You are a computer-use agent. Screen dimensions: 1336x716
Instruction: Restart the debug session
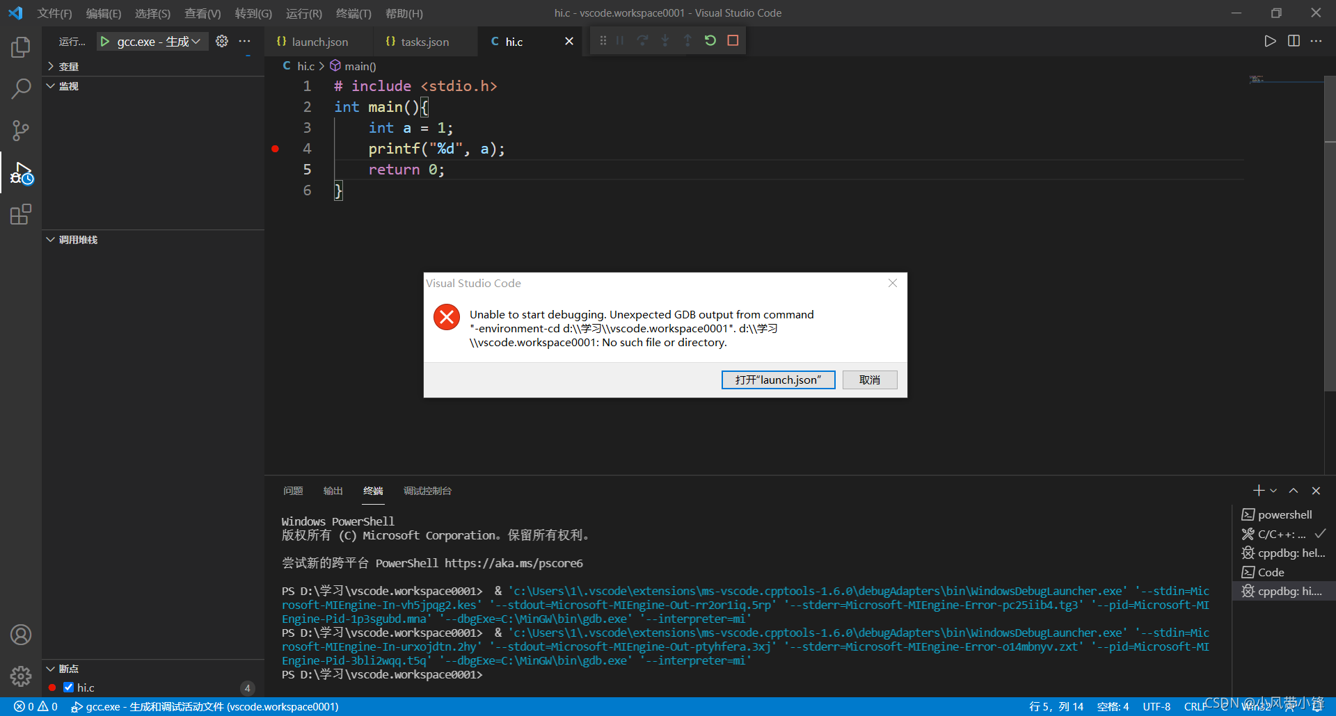(x=710, y=40)
